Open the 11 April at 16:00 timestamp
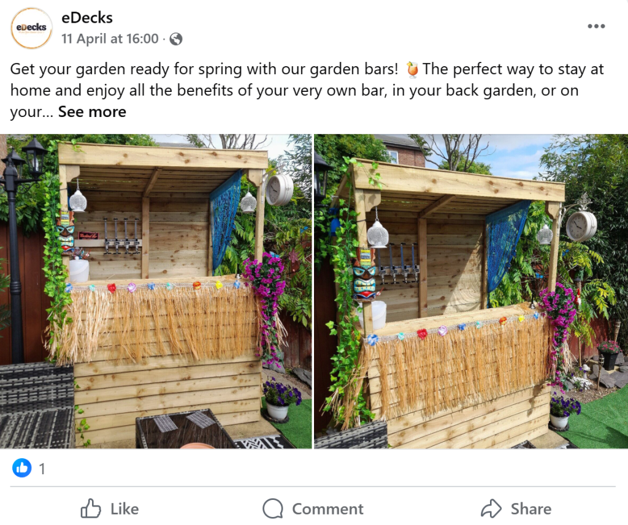 pos(110,39)
